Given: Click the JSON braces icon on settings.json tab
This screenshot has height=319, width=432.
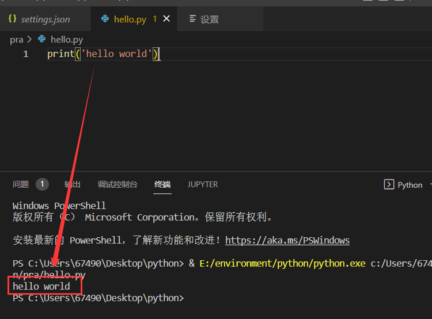Looking at the screenshot, I should click(13, 19).
